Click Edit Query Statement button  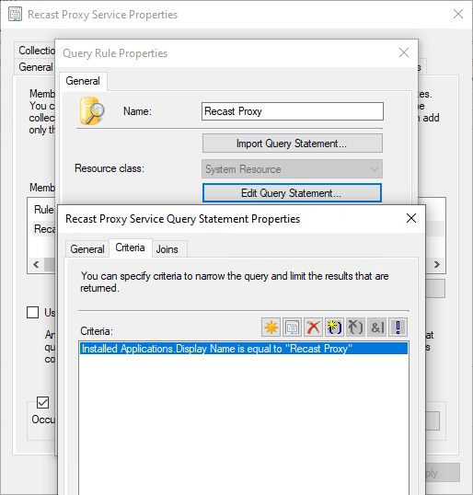292,193
